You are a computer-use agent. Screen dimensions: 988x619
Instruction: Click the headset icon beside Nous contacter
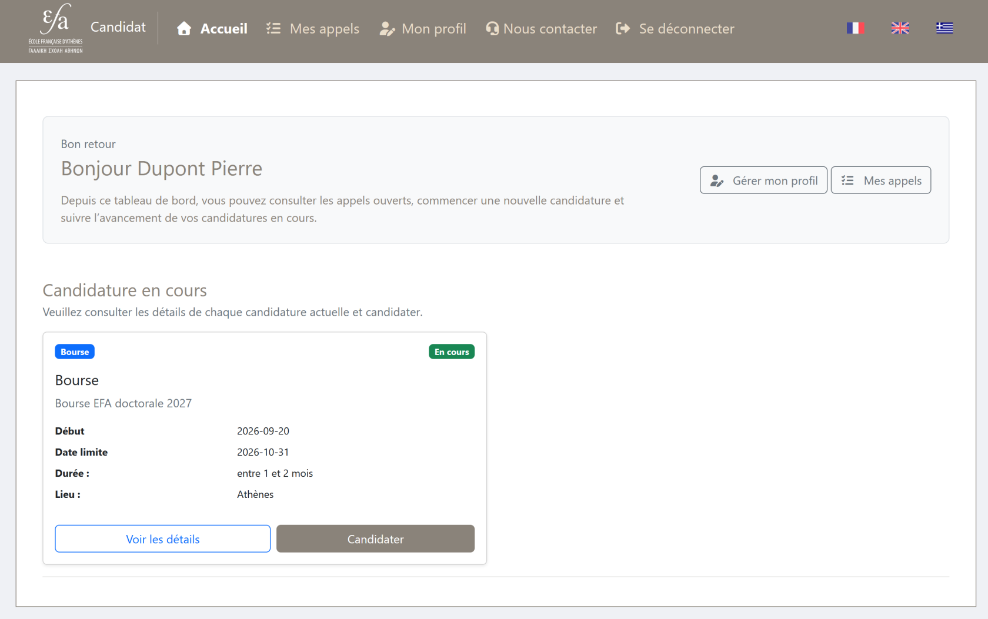[x=492, y=28]
